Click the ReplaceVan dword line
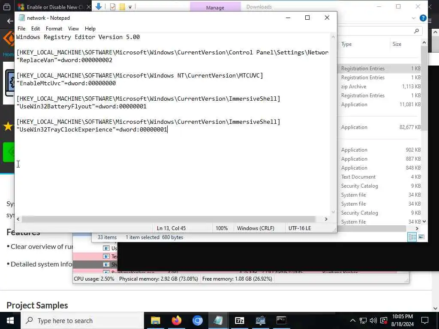This screenshot has width=439, height=329. [64, 60]
